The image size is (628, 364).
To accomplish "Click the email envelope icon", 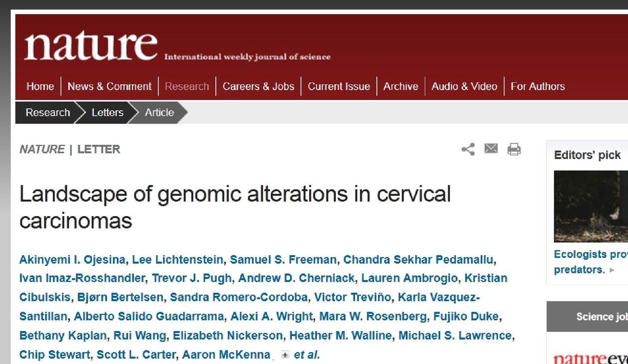I will (491, 148).
